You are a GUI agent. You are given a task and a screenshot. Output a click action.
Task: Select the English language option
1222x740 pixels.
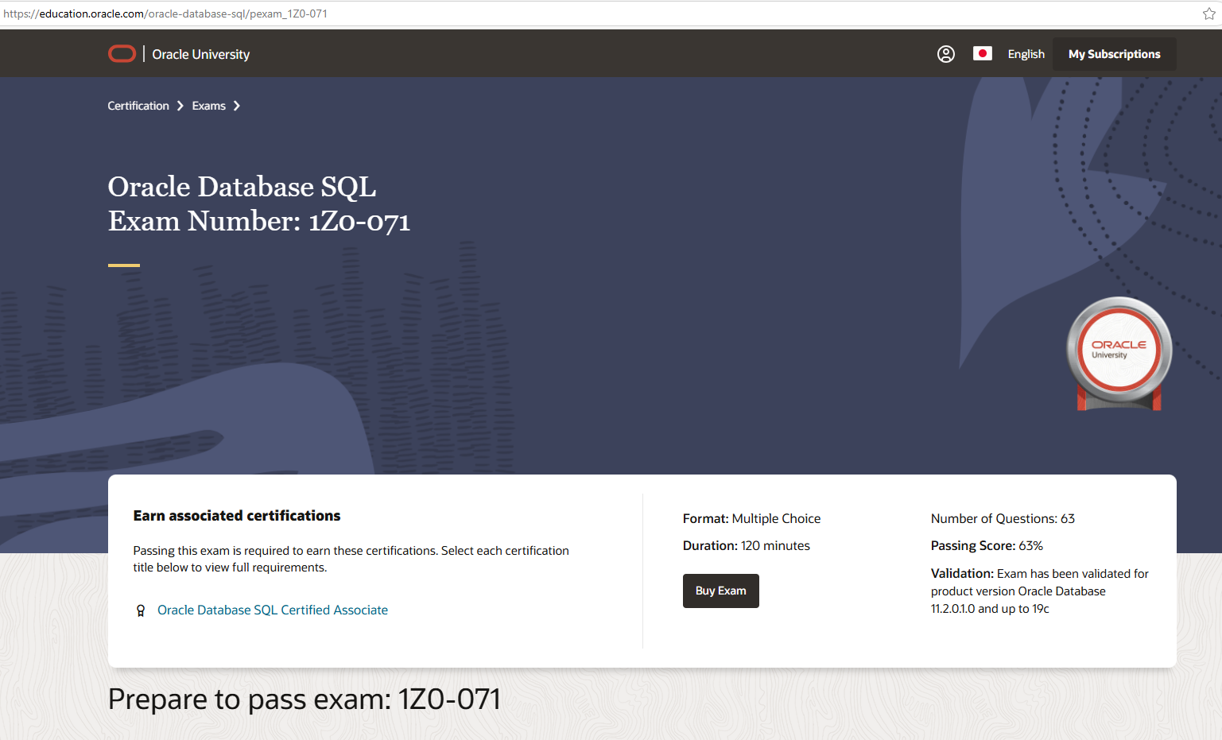click(x=1026, y=53)
